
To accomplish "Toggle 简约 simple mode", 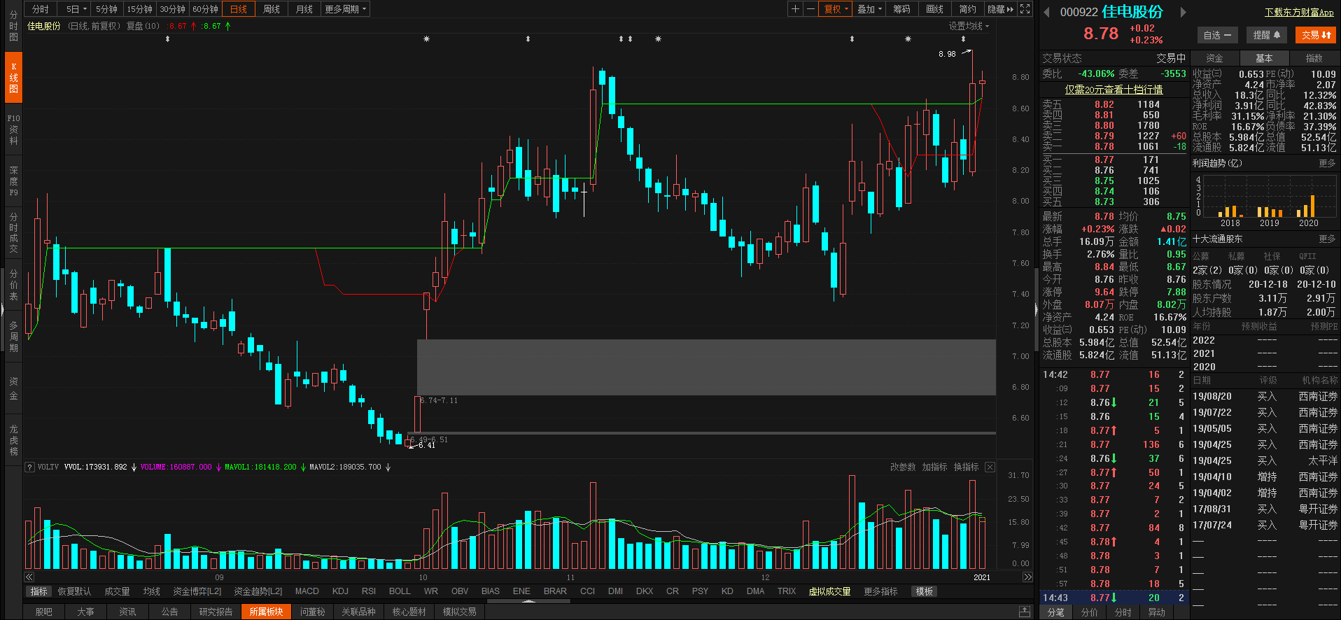I will tap(967, 9).
